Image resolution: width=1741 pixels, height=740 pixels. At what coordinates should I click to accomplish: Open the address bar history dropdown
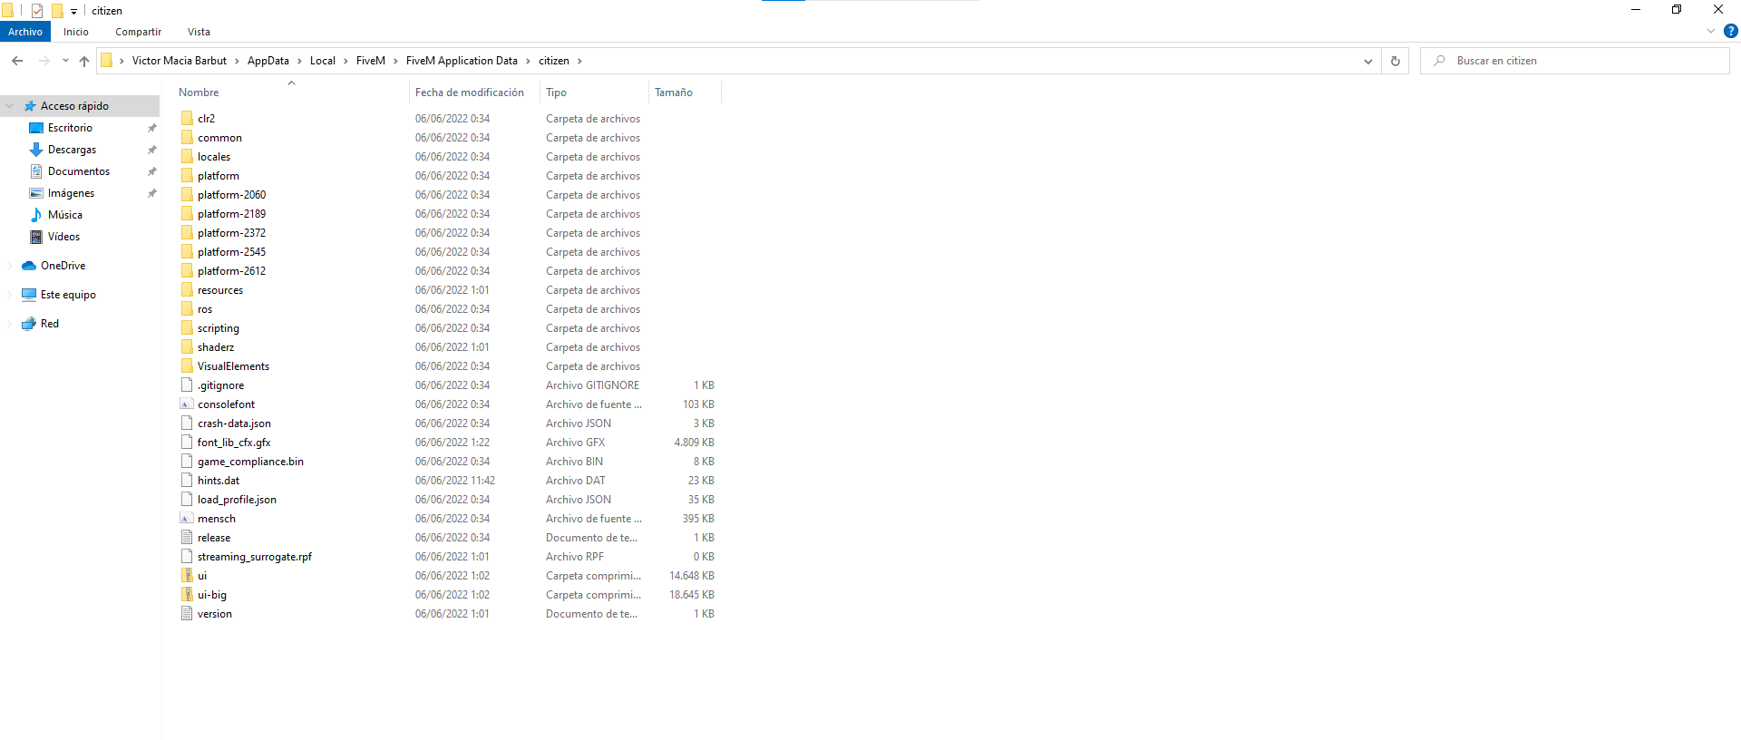pyautogui.click(x=1368, y=61)
